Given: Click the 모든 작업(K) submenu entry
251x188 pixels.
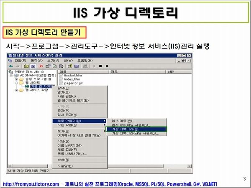Looking at the screenshot, I should (x=80, y=125).
